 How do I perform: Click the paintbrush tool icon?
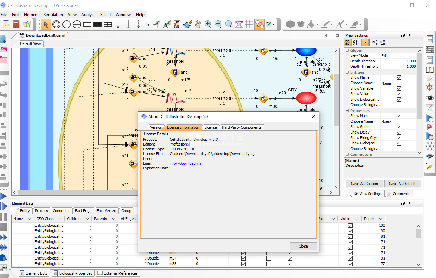point(187,24)
